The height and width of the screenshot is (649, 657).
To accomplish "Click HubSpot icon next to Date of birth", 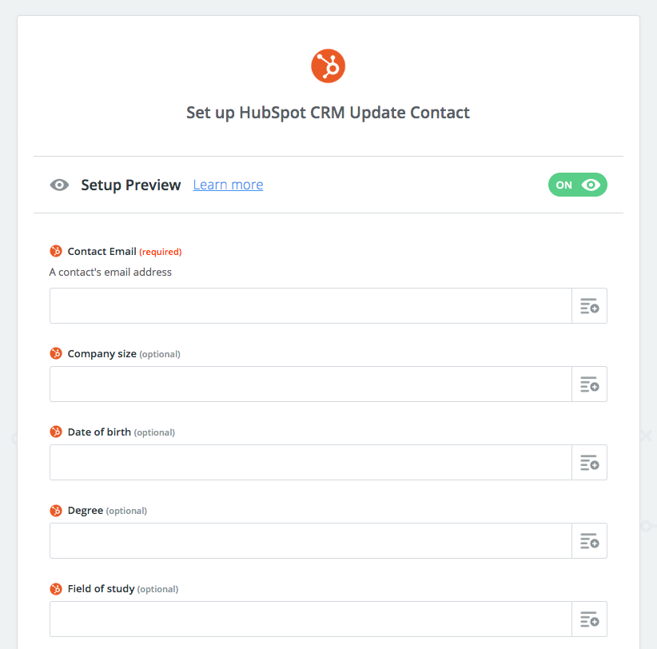I will pyautogui.click(x=56, y=432).
